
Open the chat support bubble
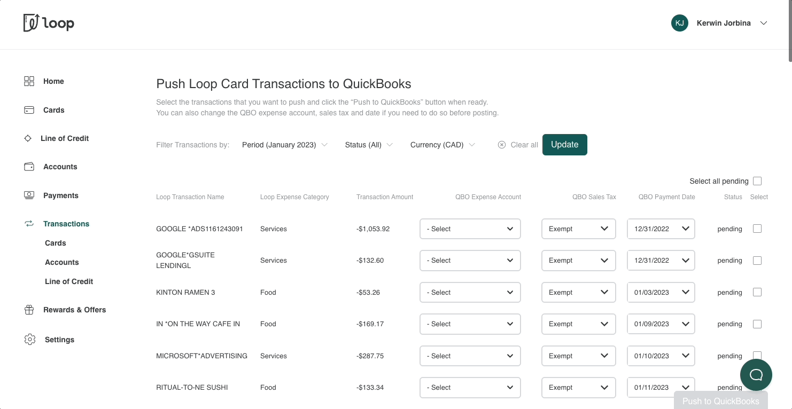(x=756, y=375)
